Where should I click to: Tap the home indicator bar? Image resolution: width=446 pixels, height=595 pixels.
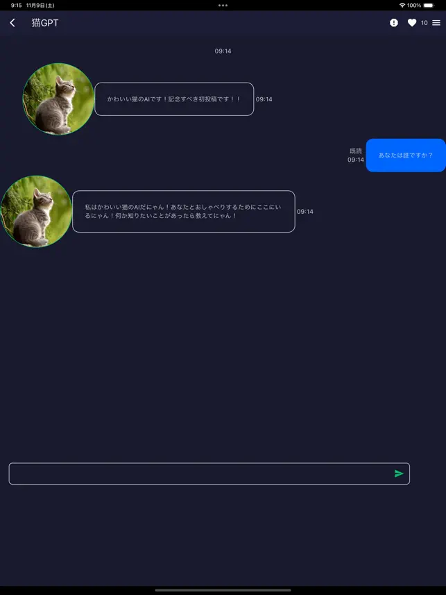(x=223, y=590)
